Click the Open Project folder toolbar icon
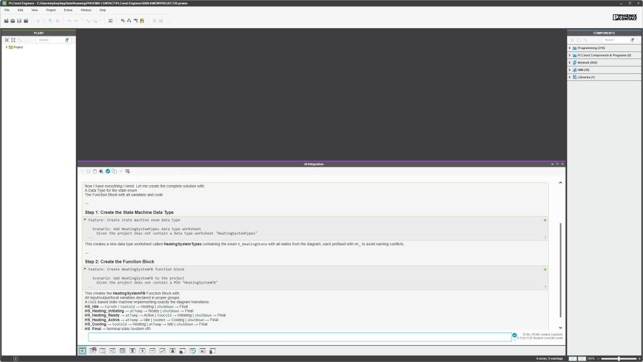This screenshot has height=362, width=643. click(13, 21)
